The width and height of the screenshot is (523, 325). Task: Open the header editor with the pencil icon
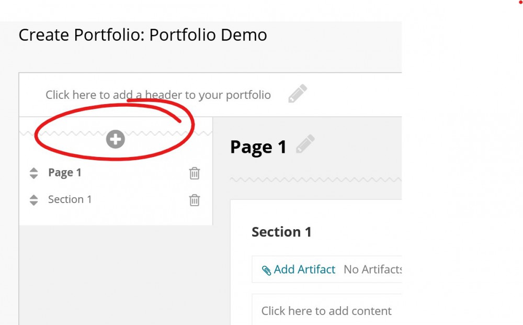[297, 93]
